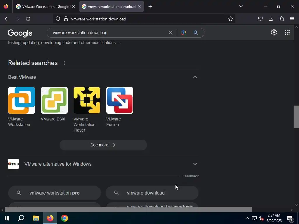Click the vertical page scrollbar thumb

coord(296,117)
